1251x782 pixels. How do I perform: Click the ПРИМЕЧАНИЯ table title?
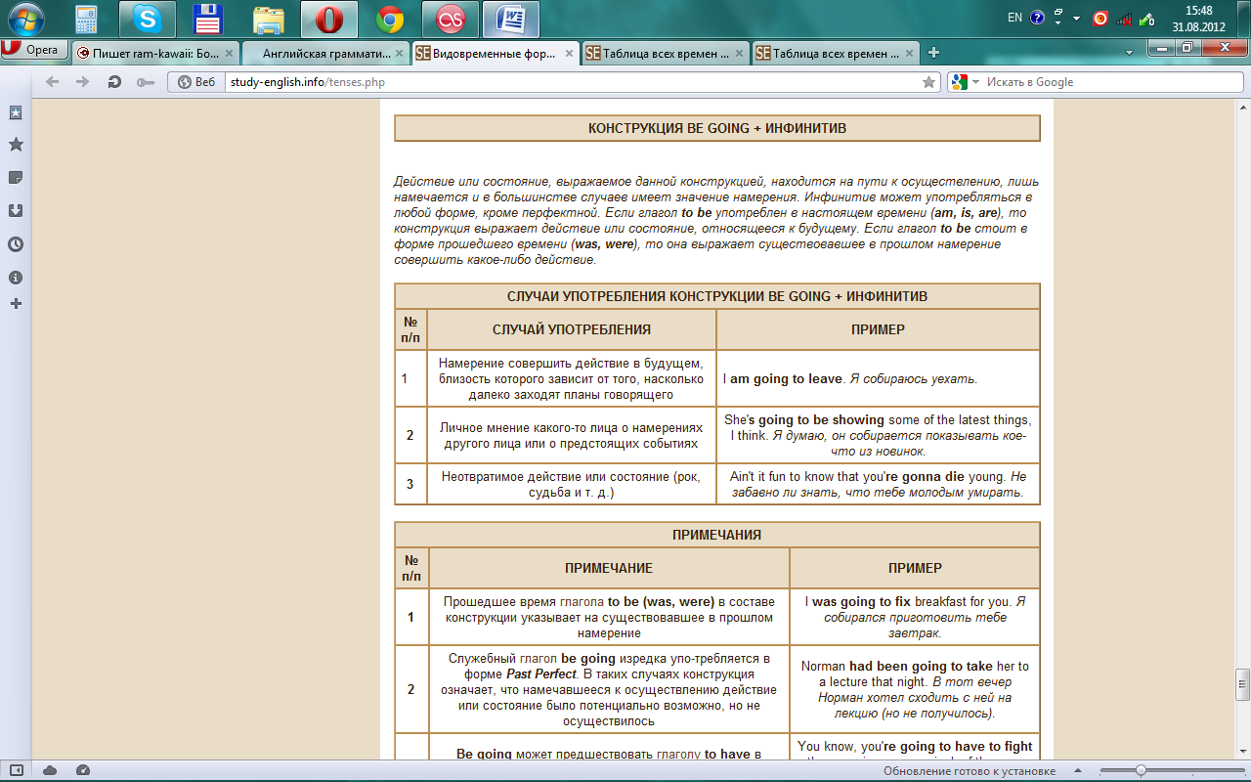tap(717, 535)
